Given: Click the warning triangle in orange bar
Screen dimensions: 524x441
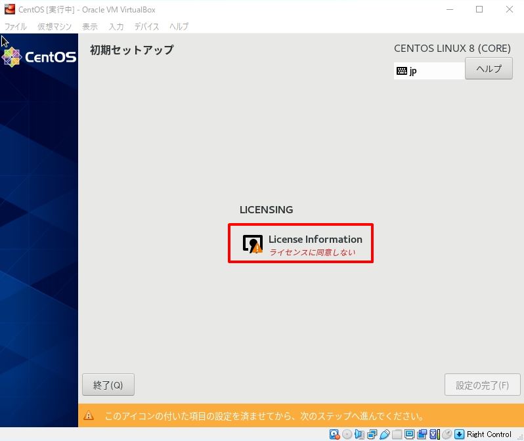Looking at the screenshot, I should pyautogui.click(x=89, y=415).
